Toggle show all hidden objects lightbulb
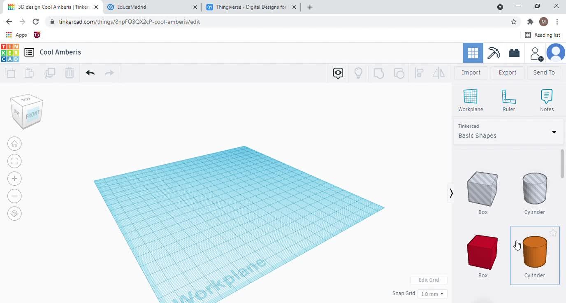 point(358,73)
